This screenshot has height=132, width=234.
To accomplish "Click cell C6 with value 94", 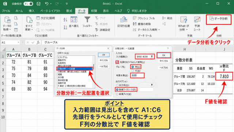I will coord(45,89).
